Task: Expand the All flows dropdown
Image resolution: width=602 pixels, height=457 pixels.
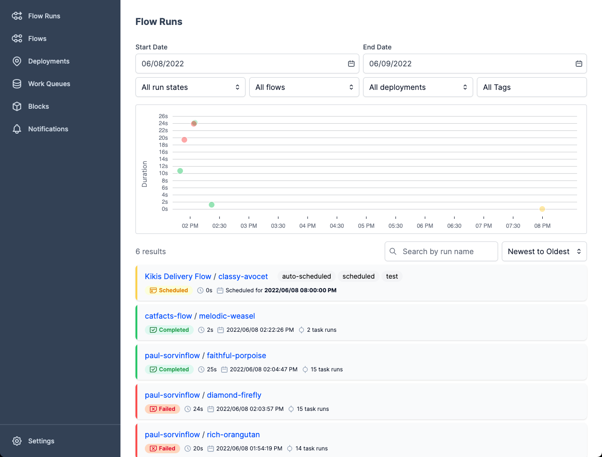Action: tap(304, 87)
